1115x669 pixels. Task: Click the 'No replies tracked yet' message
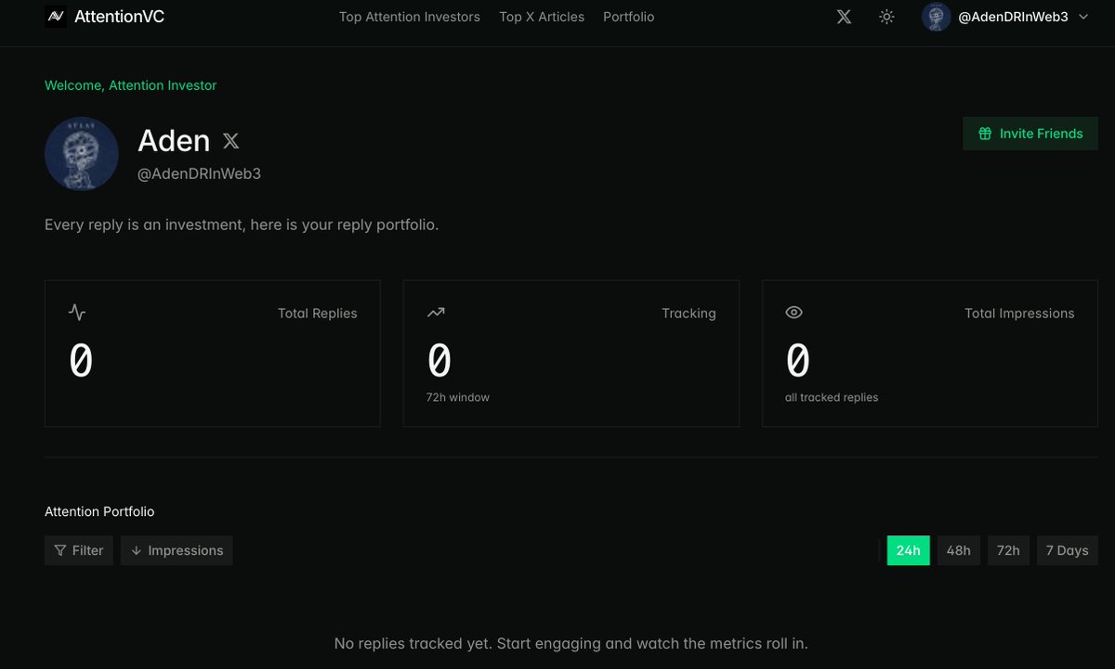pos(571,643)
